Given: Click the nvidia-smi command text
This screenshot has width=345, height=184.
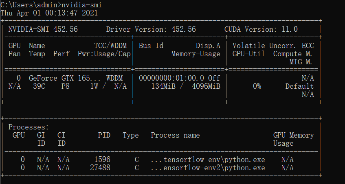Looking at the screenshot, I should coord(81,5).
